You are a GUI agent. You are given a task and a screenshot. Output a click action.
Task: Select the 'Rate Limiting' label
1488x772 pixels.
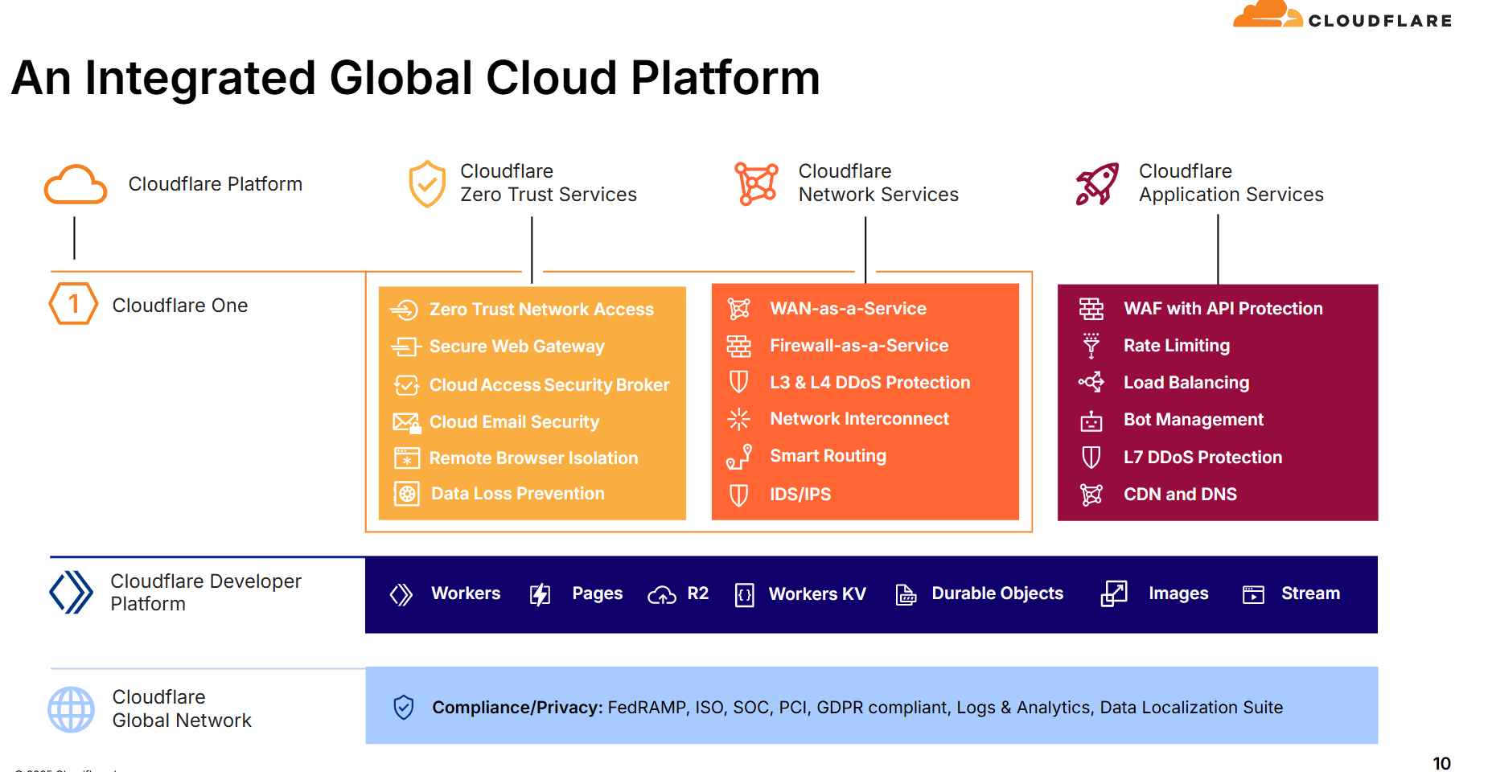click(1177, 346)
